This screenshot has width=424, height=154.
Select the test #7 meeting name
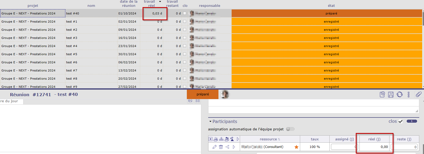click(72, 70)
